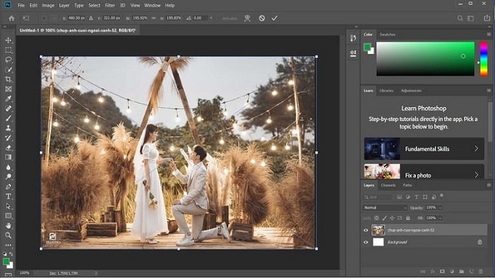The height and width of the screenshot is (278, 495).
Task: Open the Fundamental Skills tutorial
Action: [424, 149]
